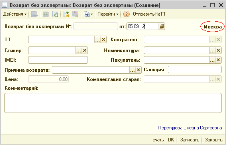Image resolution: width=226 pixels, height=145 pixels.
Task: Open the Действия menu
Action: pos(15,14)
